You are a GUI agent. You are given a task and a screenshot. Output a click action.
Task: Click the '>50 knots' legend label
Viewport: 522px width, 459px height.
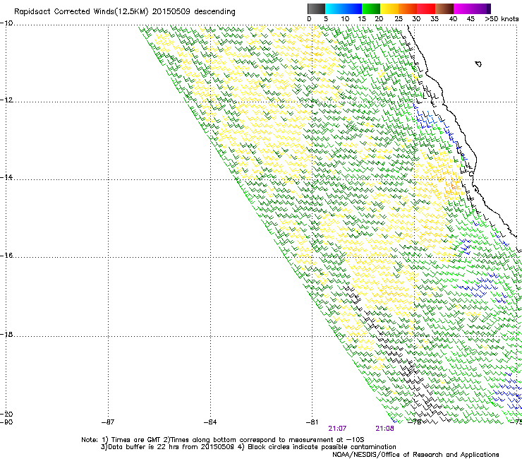[x=502, y=19]
